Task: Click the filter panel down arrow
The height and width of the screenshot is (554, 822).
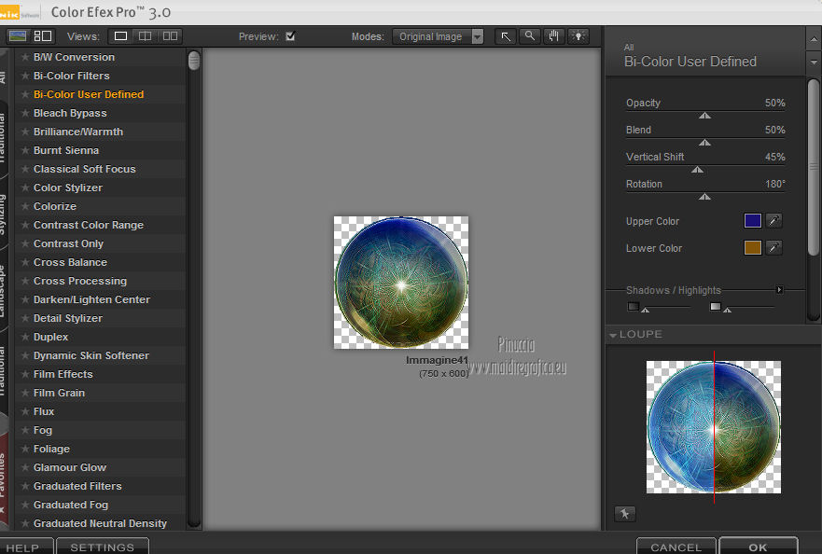Action: (x=813, y=62)
